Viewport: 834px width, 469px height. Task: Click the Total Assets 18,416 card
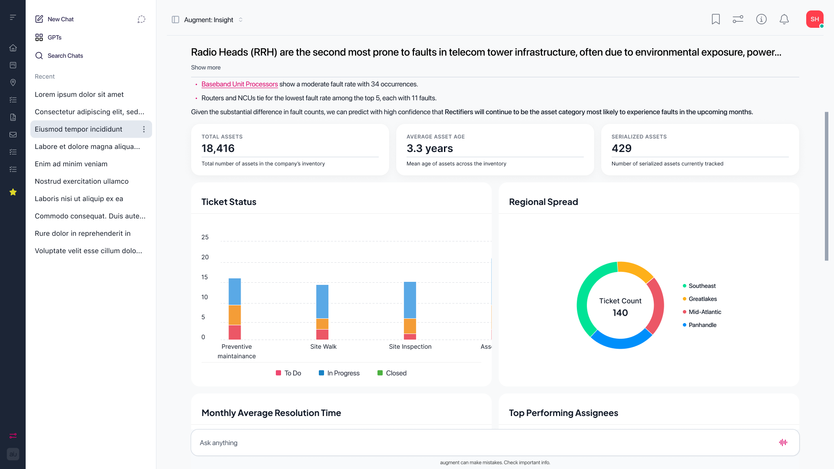[290, 150]
